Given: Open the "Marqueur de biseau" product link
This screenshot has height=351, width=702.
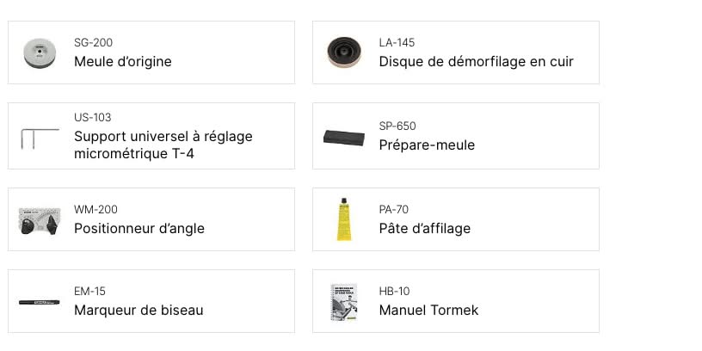Looking at the screenshot, I should pos(138,310).
